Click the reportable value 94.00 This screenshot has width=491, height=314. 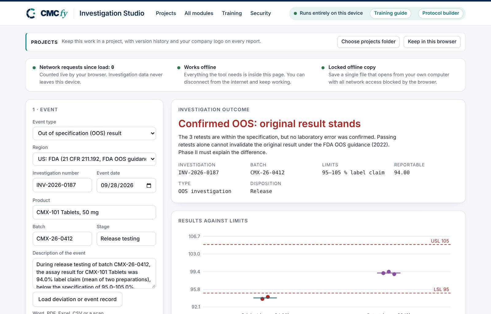(402, 172)
